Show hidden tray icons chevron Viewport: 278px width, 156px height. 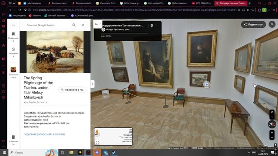249,153
